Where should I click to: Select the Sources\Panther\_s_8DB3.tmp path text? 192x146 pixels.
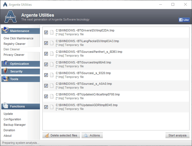click(89, 52)
